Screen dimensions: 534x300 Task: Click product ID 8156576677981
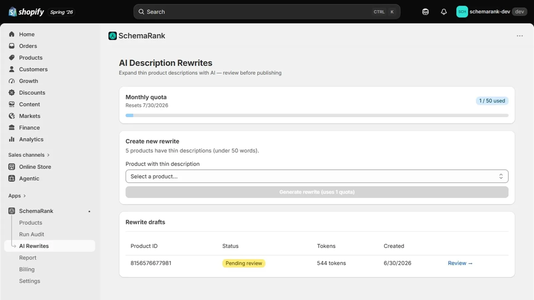coord(151,263)
